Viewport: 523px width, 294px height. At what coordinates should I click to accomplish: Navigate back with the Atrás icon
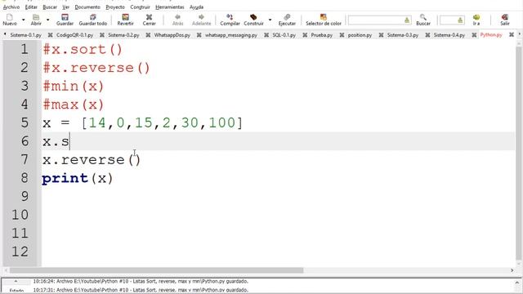tap(177, 20)
